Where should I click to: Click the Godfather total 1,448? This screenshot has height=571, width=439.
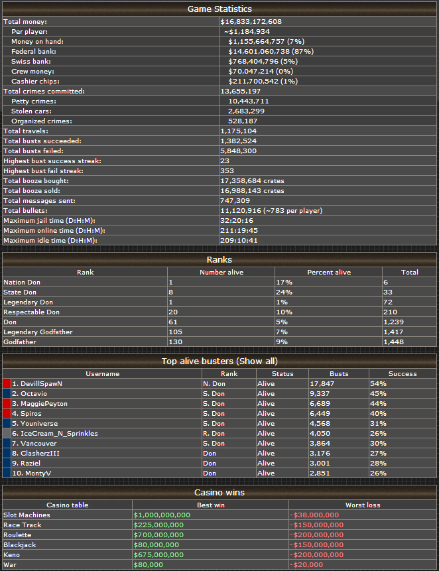393,342
